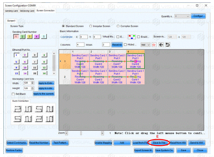
Task: Apply first quick connection pattern in bottom row
Action: point(18,119)
